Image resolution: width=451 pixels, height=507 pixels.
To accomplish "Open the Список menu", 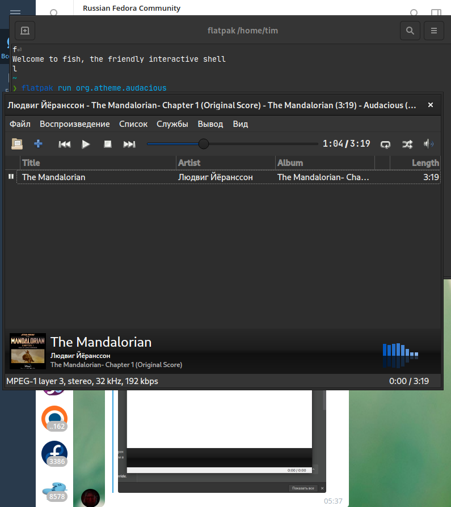I will click(x=133, y=124).
